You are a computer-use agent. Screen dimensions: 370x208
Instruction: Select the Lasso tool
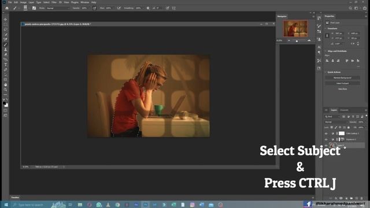5,29
